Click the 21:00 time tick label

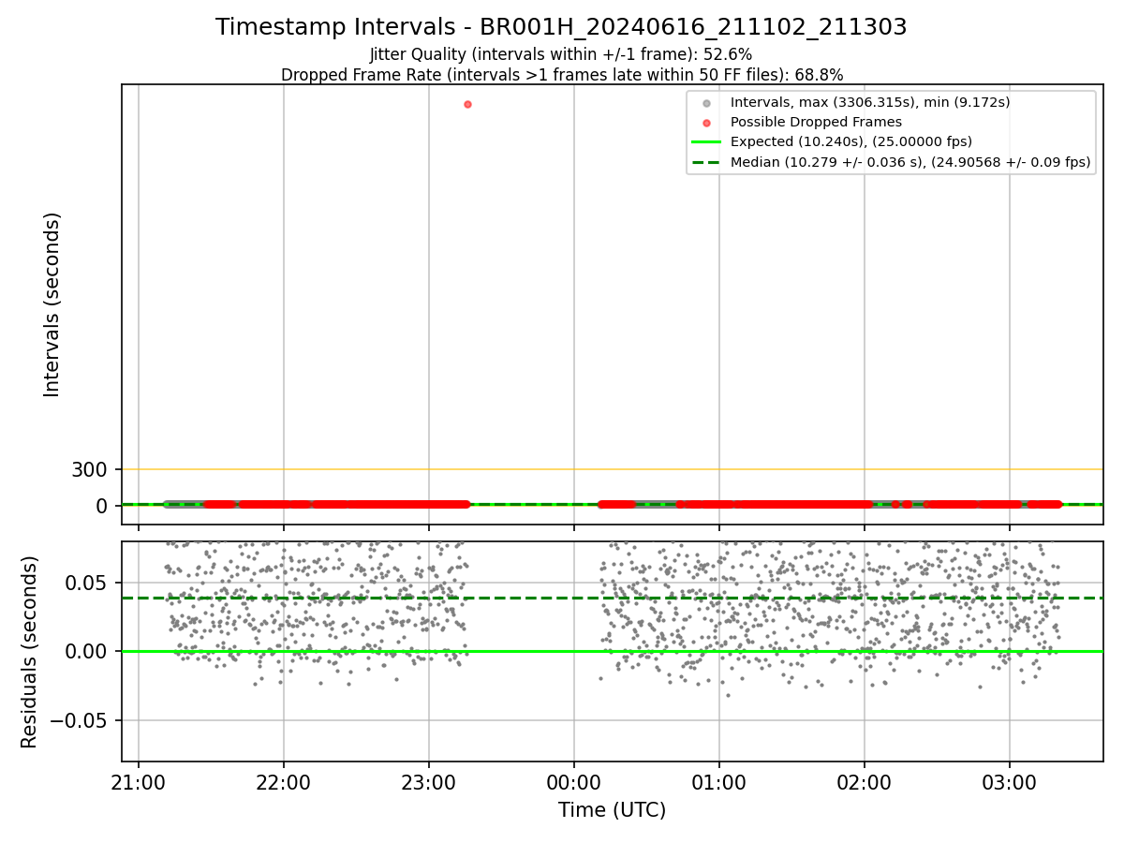139,782
